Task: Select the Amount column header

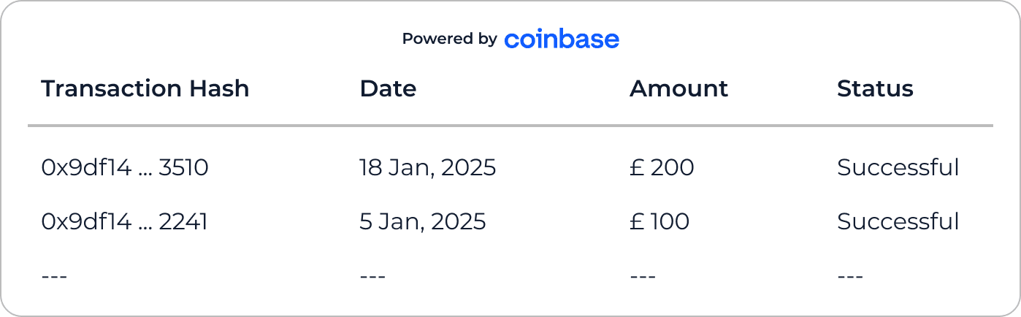Action: point(678,88)
